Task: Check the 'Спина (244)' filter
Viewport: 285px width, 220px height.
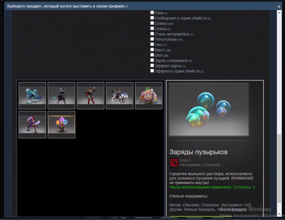Action: pos(152,23)
